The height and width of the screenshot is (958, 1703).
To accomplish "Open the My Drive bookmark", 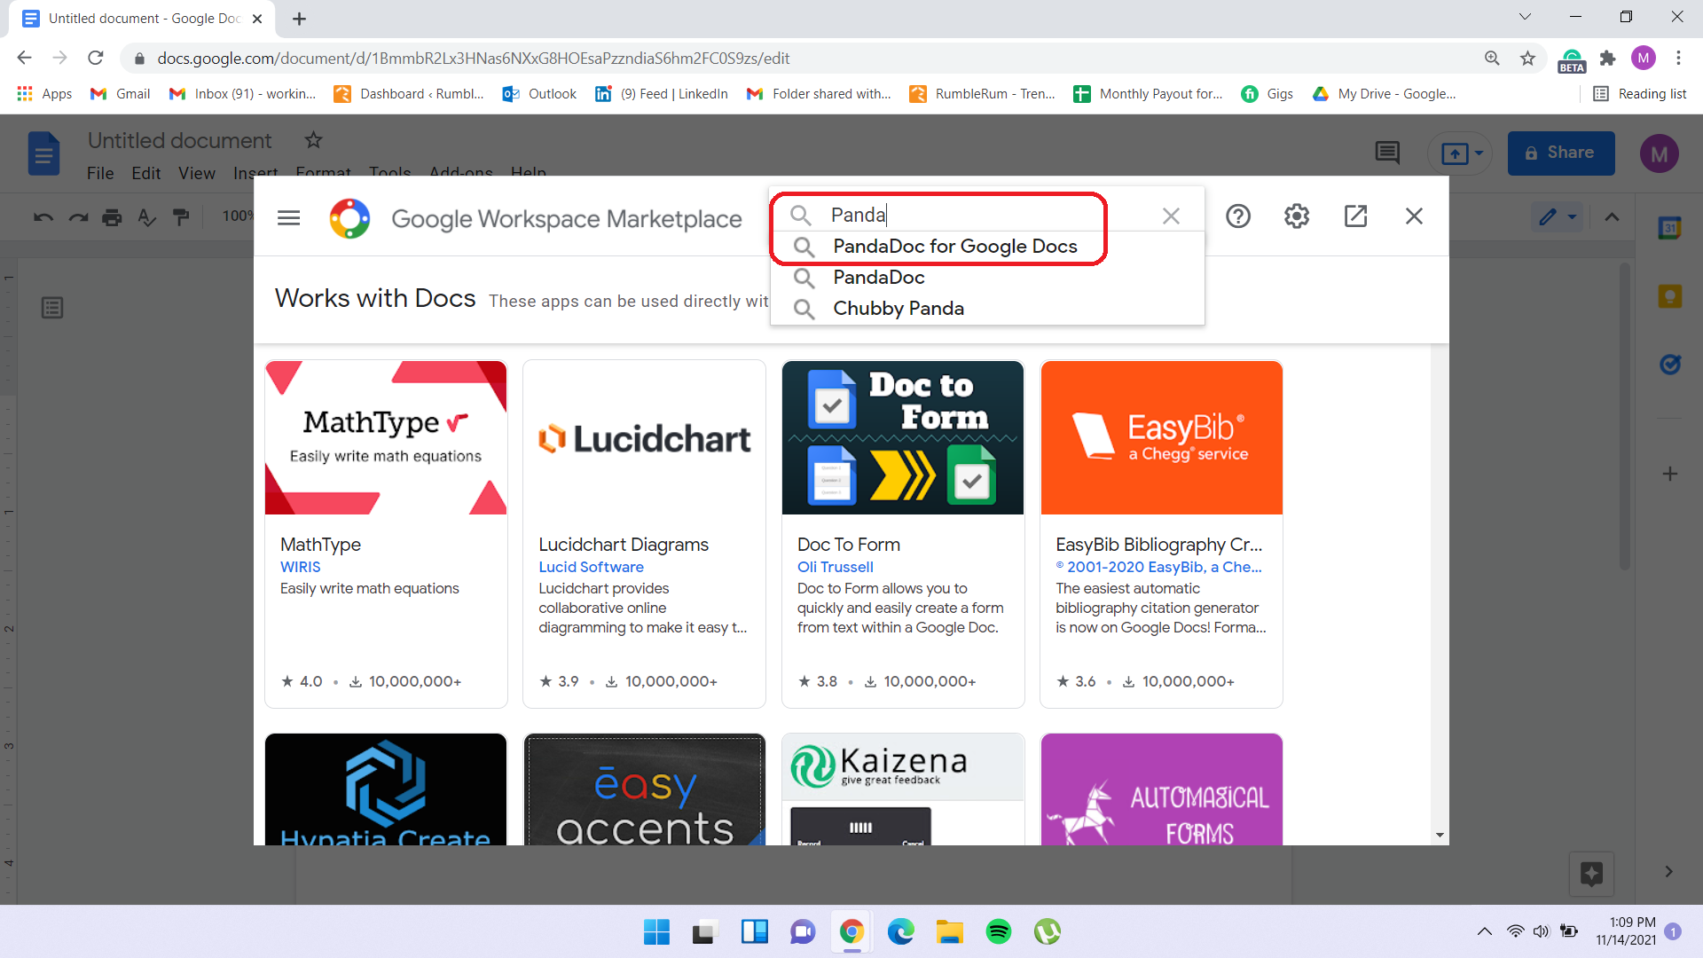I will (1384, 94).
